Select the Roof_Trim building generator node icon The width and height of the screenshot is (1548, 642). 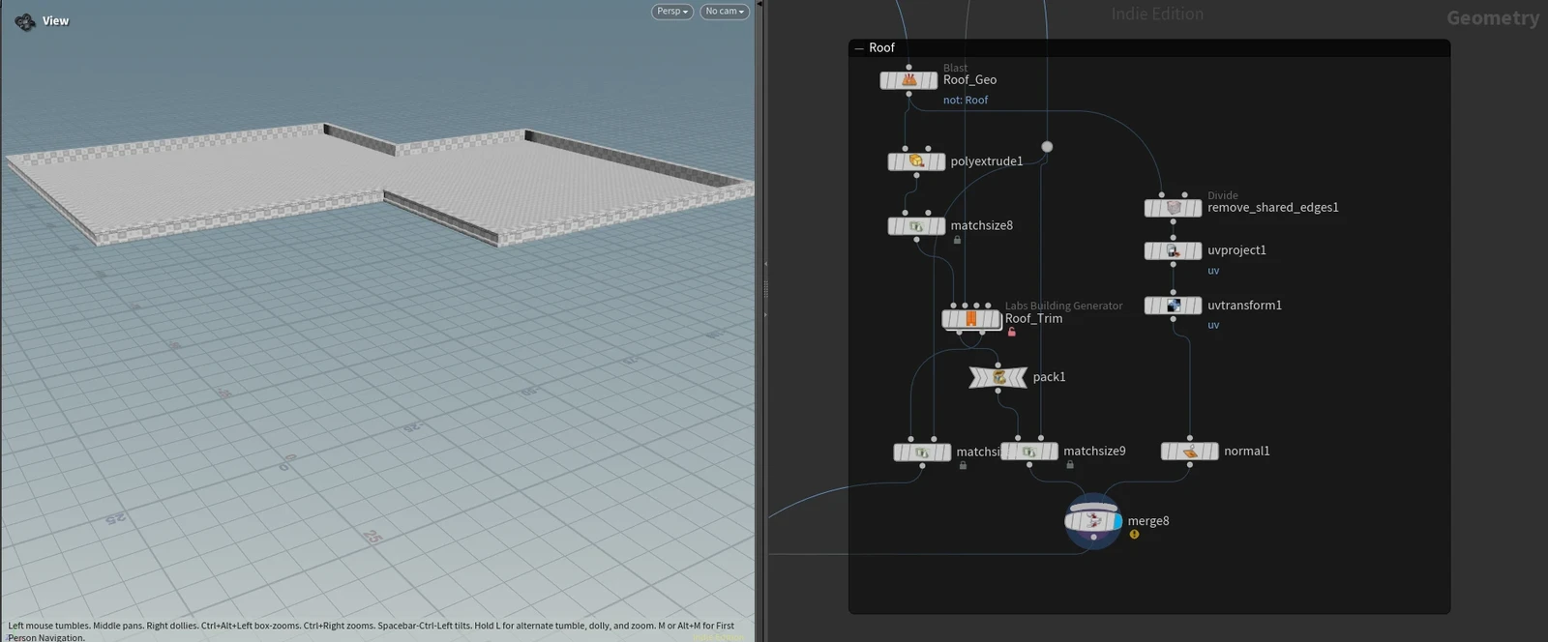pos(970,318)
